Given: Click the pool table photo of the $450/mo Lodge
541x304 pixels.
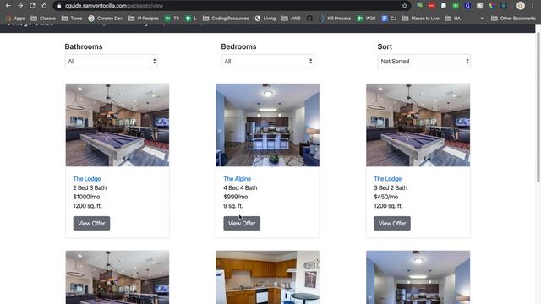Looking at the screenshot, I should tap(418, 125).
